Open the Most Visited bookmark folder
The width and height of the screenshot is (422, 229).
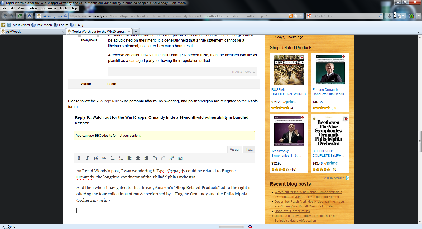click(18, 25)
